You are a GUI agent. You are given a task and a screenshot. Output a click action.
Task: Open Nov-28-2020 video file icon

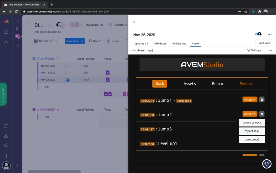pos(108,80)
